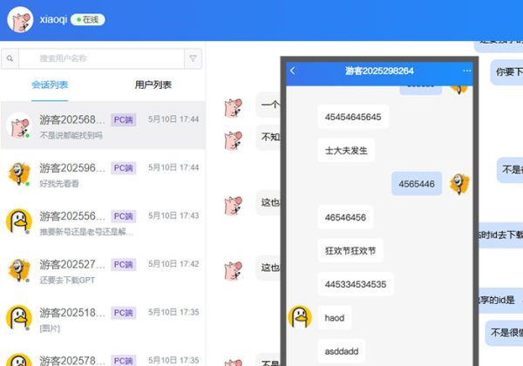Open the three-dot menu in mobile chat
Screen dimensions: 523x366
(466, 71)
